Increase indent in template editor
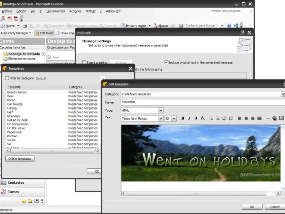The image size is (285, 214). point(231,118)
